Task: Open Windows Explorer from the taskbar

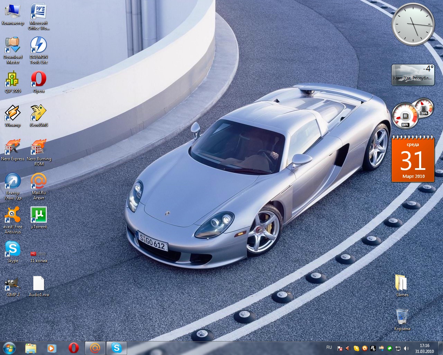Action: click(31, 348)
